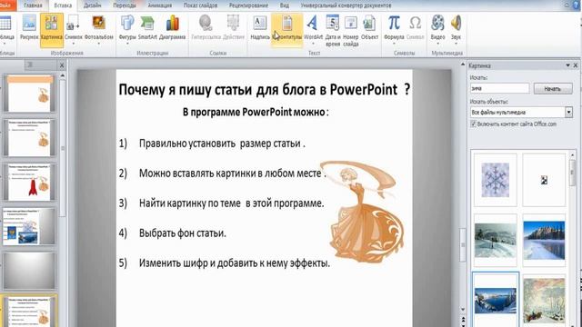This screenshot has width=582, height=327.
Task: Click the Рисунок (Picture) icon
Action: [29, 28]
